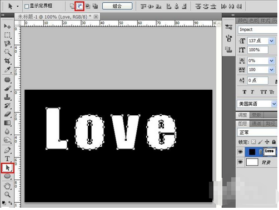Select the Crop tool
279x210 pixels.
pos(7,61)
